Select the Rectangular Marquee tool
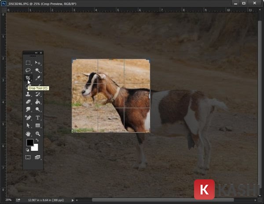Screen dimensions: 264x204 (28, 62)
